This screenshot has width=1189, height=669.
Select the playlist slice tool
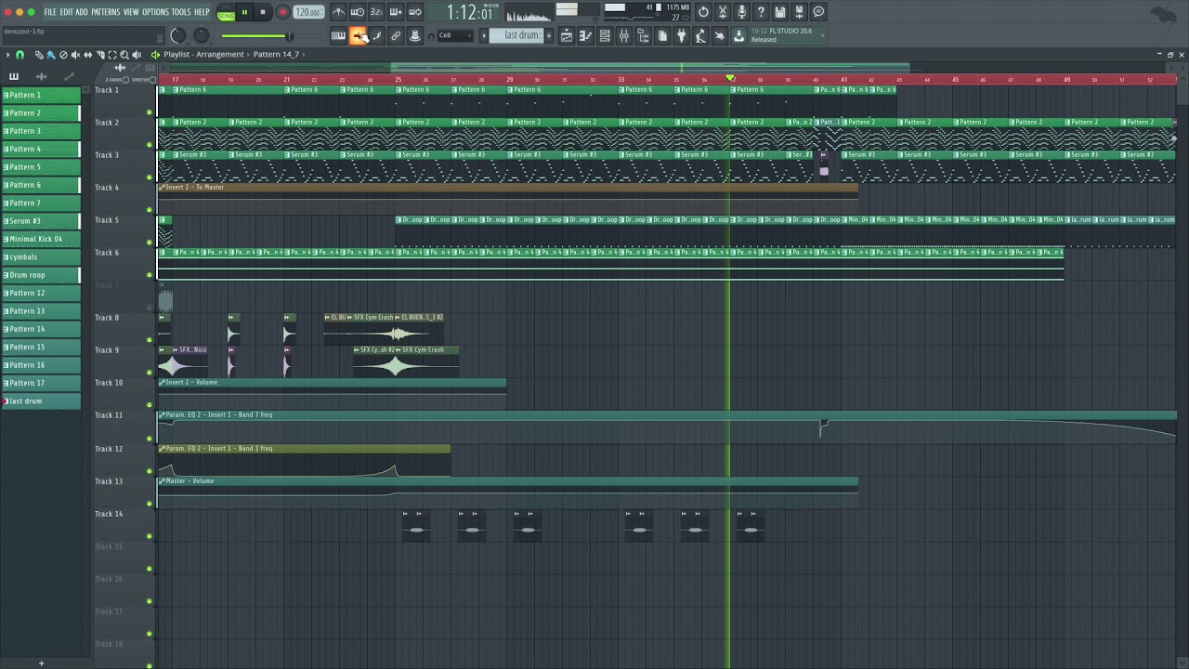(x=100, y=55)
